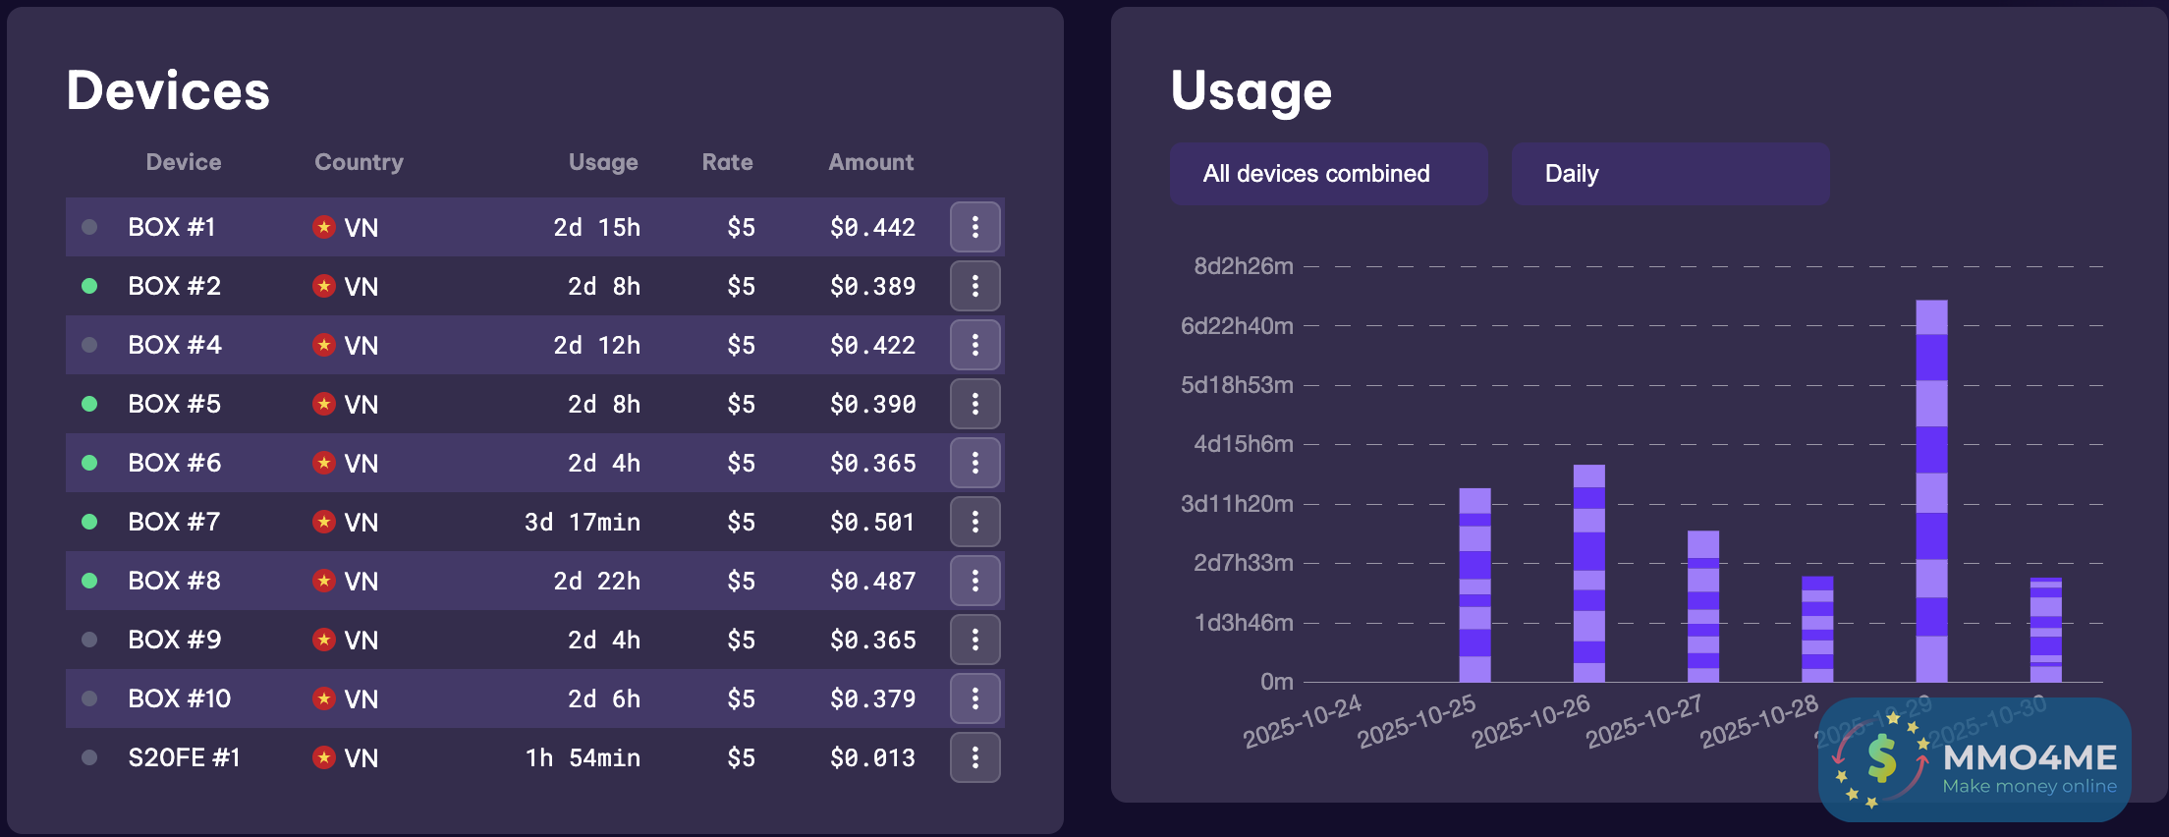The height and width of the screenshot is (837, 2169).
Task: Open the three-dot options for BOX #4
Action: coord(974,345)
